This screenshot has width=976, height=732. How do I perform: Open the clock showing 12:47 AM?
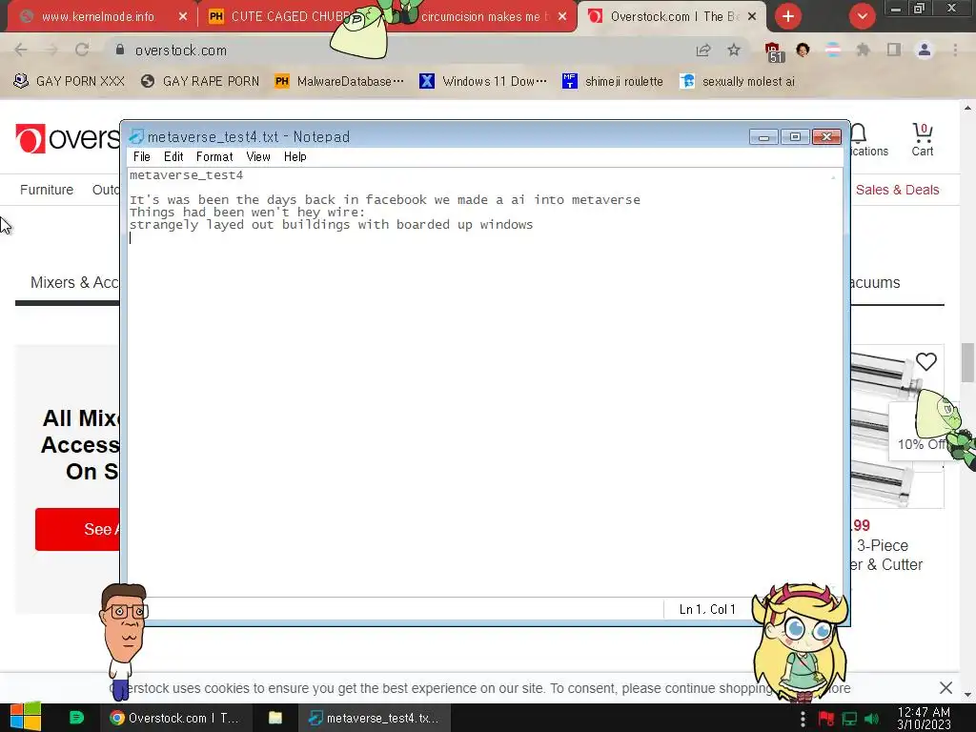pyautogui.click(x=924, y=718)
